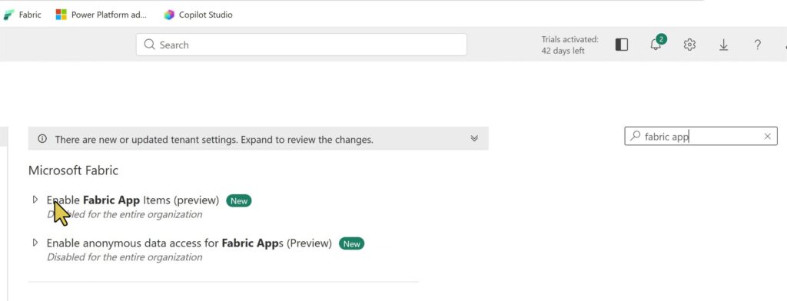This screenshot has height=301, width=787.
Task: Click the Microsoft Fabric section heading
Action: pyautogui.click(x=73, y=170)
